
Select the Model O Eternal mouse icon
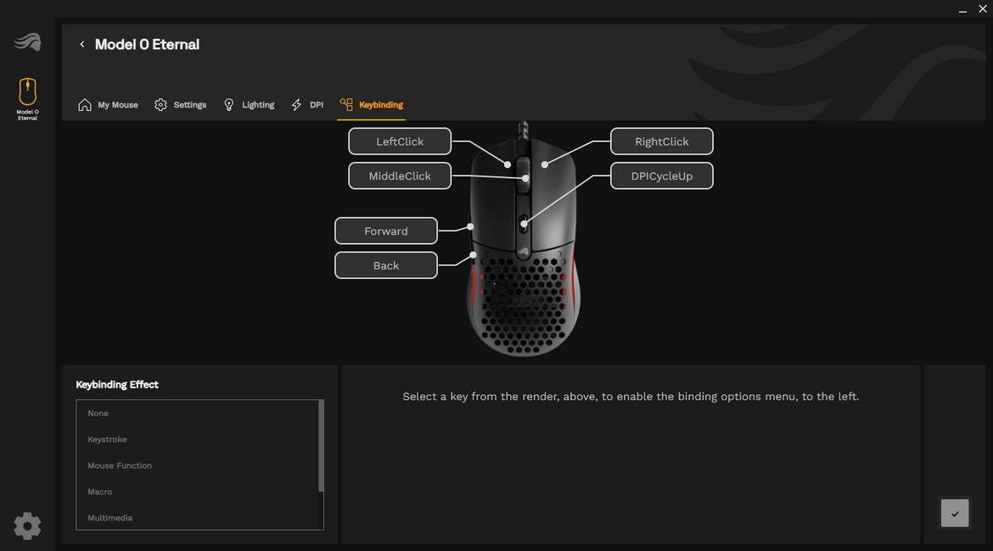click(27, 98)
